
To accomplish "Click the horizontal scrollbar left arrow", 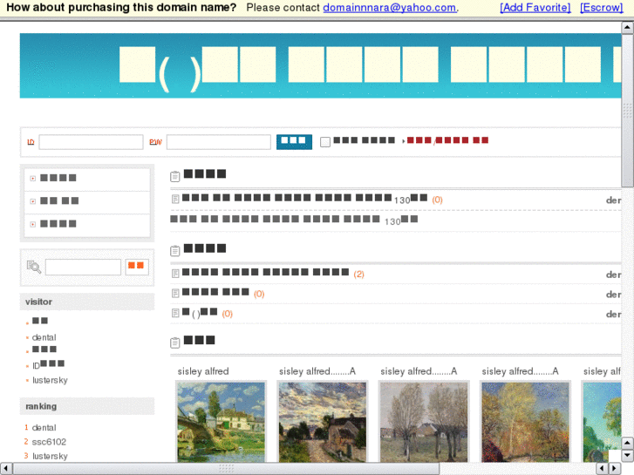I will pos(6,469).
